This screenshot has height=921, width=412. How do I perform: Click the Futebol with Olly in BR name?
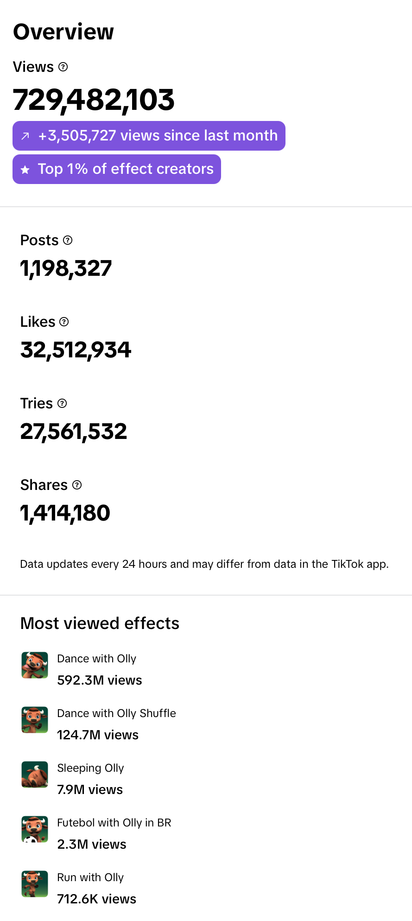[x=114, y=823]
